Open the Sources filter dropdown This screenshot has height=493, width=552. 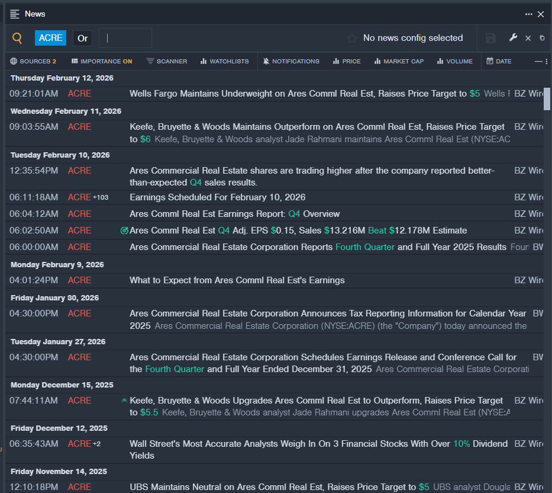point(33,61)
